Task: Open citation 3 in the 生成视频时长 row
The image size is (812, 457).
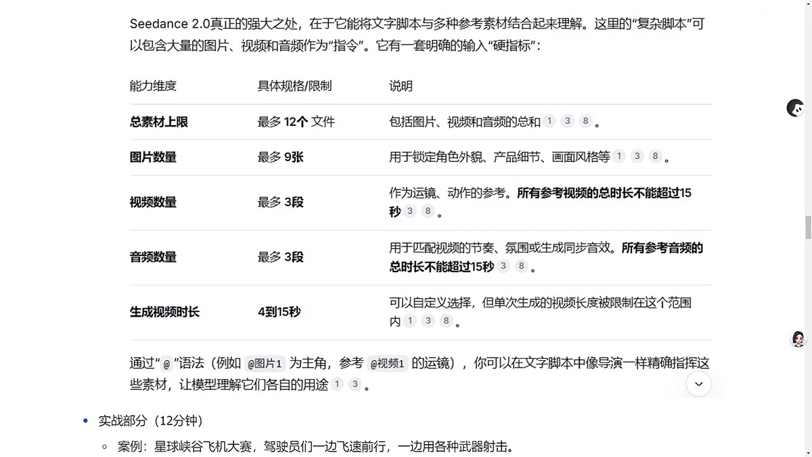Action: (x=428, y=322)
